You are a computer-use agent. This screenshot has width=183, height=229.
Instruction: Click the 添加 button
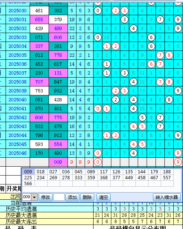pos(72,197)
